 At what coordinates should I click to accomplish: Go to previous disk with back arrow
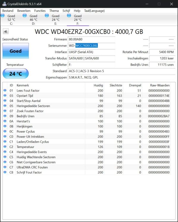coord(6,31)
